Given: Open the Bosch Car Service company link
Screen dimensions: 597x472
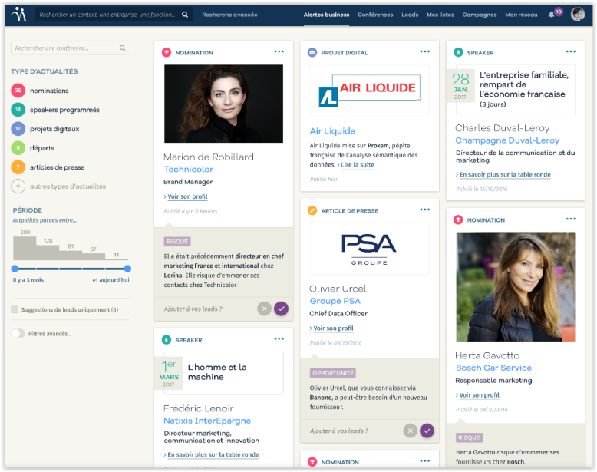Looking at the screenshot, I should click(x=493, y=368).
